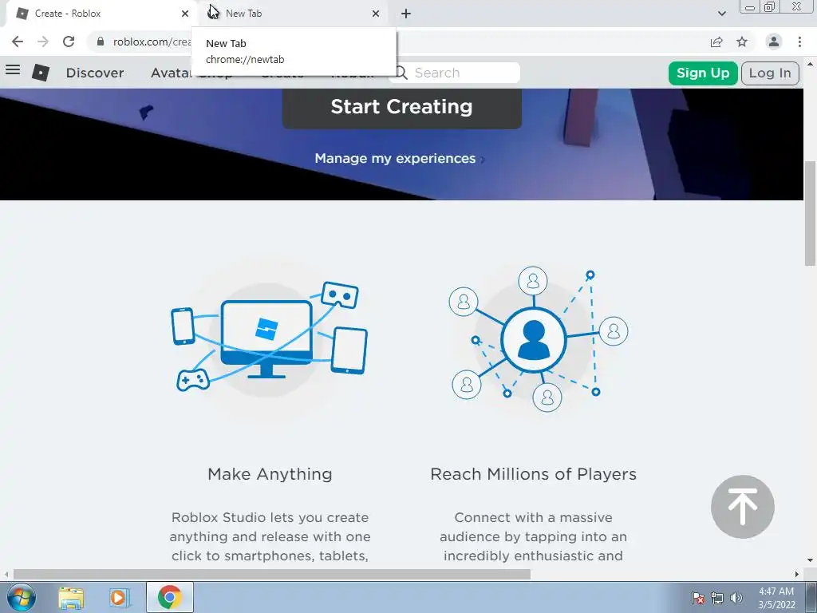Click the vertical browser scrollbar thumb
Screen dimensions: 817x613
coord(811,214)
